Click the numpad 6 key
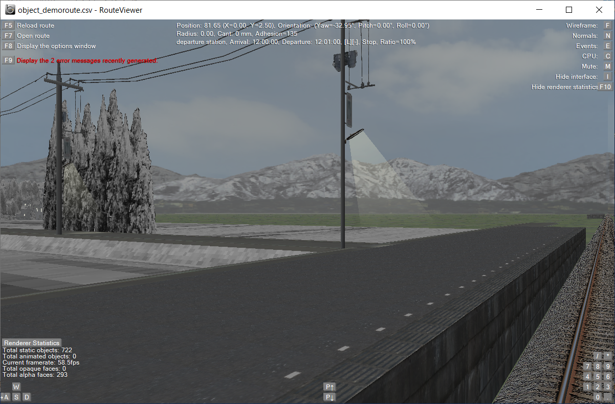 (x=608, y=376)
